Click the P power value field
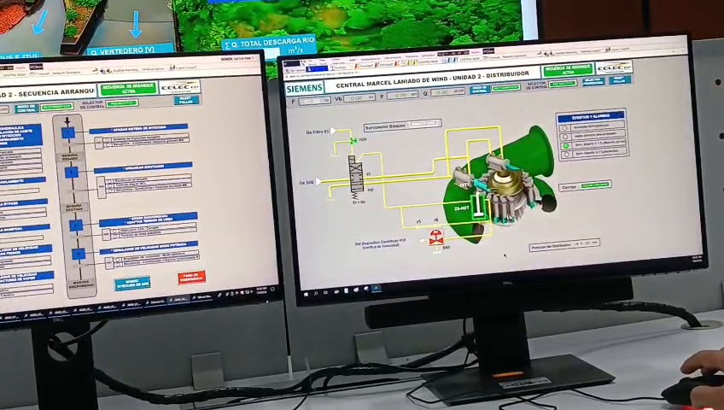This screenshot has width=724, height=410. pos(402,95)
